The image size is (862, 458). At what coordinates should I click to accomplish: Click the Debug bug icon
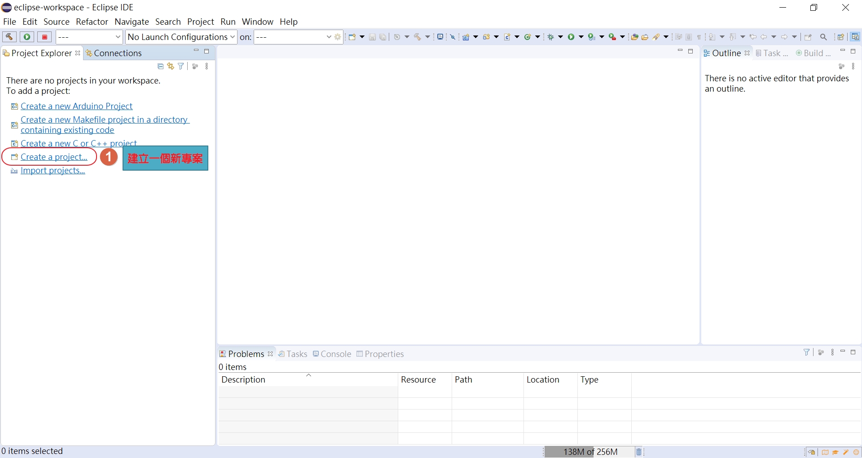click(551, 37)
